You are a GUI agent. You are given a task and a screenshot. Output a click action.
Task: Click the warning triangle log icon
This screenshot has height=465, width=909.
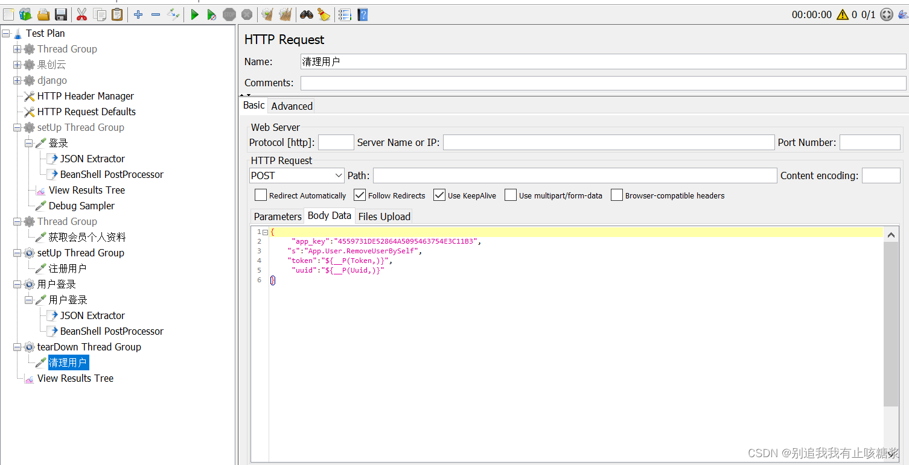click(x=843, y=14)
